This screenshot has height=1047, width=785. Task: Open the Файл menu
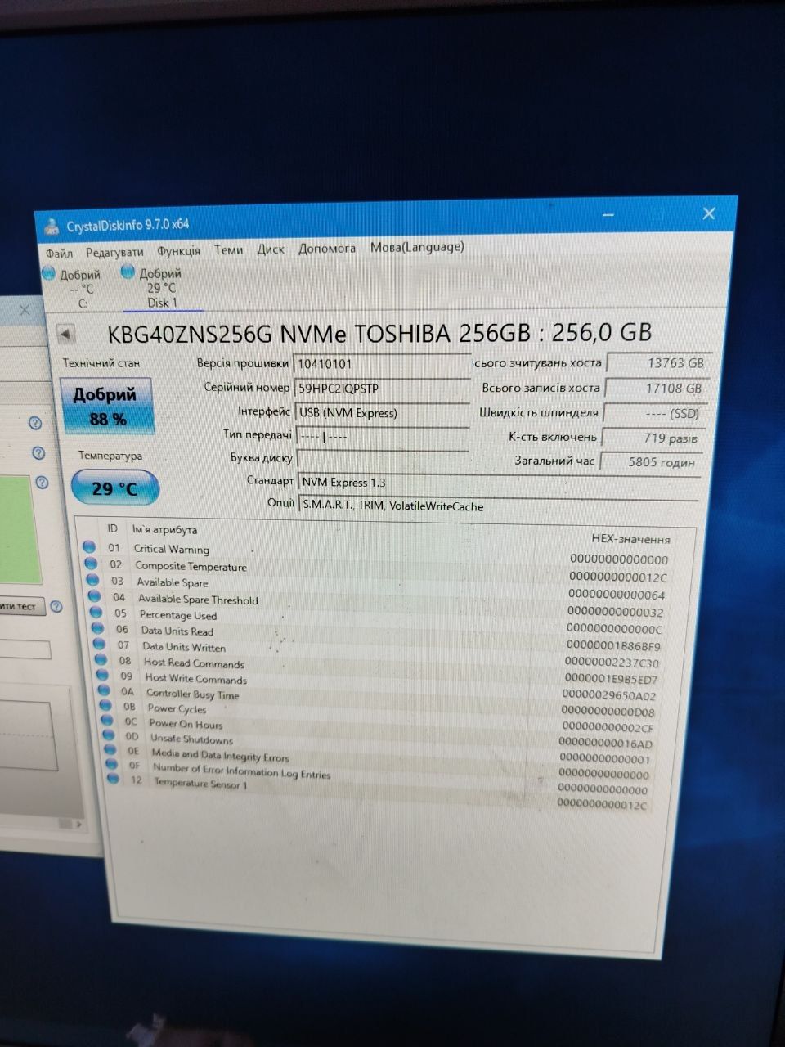(59, 254)
